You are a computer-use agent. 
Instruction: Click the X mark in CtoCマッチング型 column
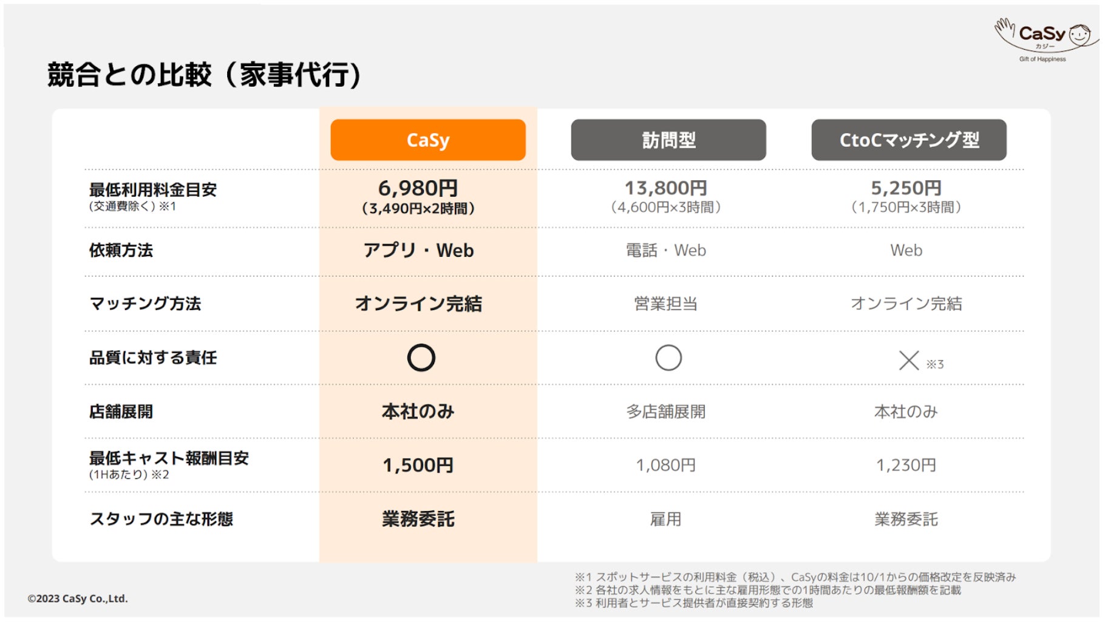point(908,360)
